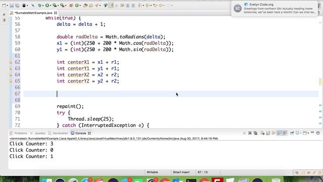323x182 pixels.
Task: Click the warning marker on line 62
Action: [11, 62]
